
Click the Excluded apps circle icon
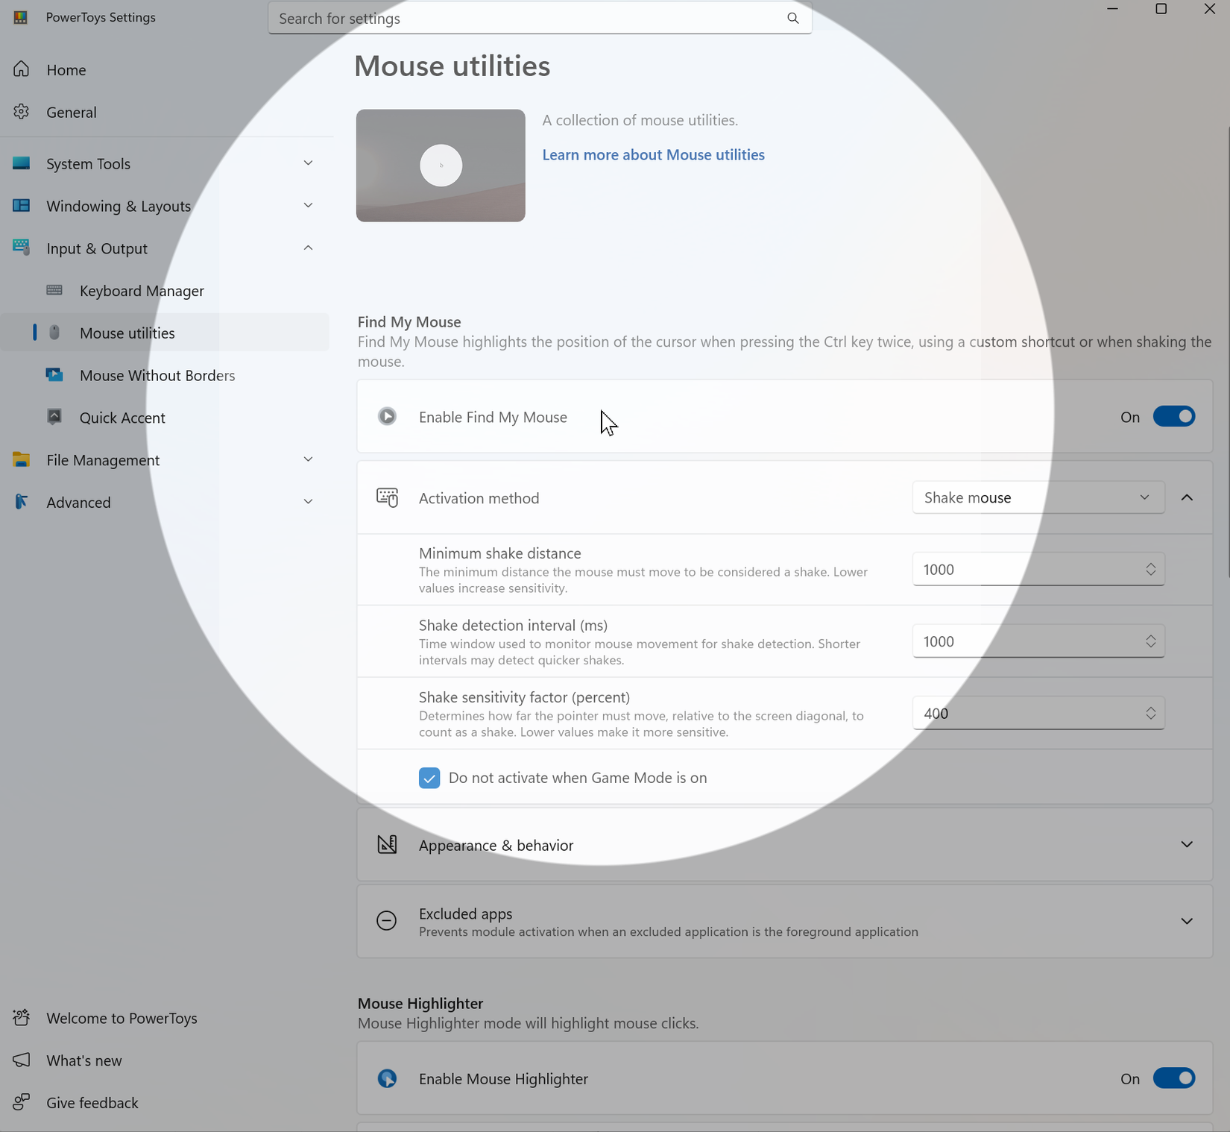tap(387, 921)
